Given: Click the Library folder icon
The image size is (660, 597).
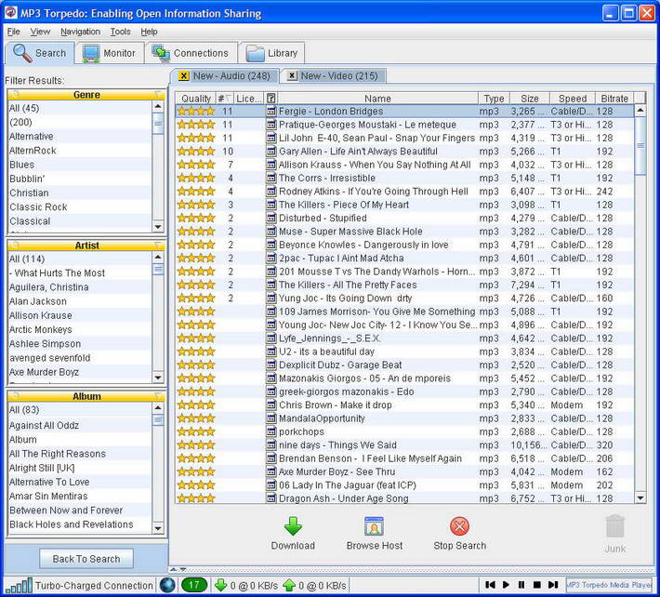Looking at the screenshot, I should 255,53.
